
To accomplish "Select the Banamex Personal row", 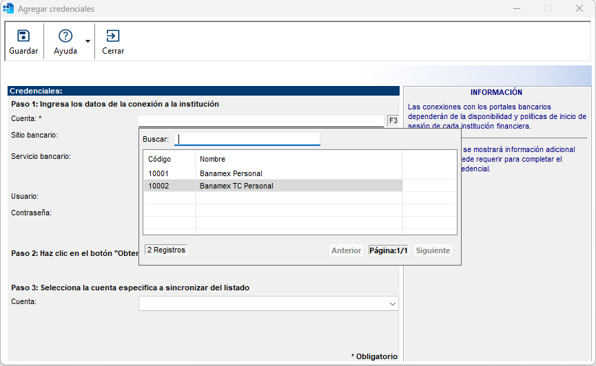I will [231, 173].
